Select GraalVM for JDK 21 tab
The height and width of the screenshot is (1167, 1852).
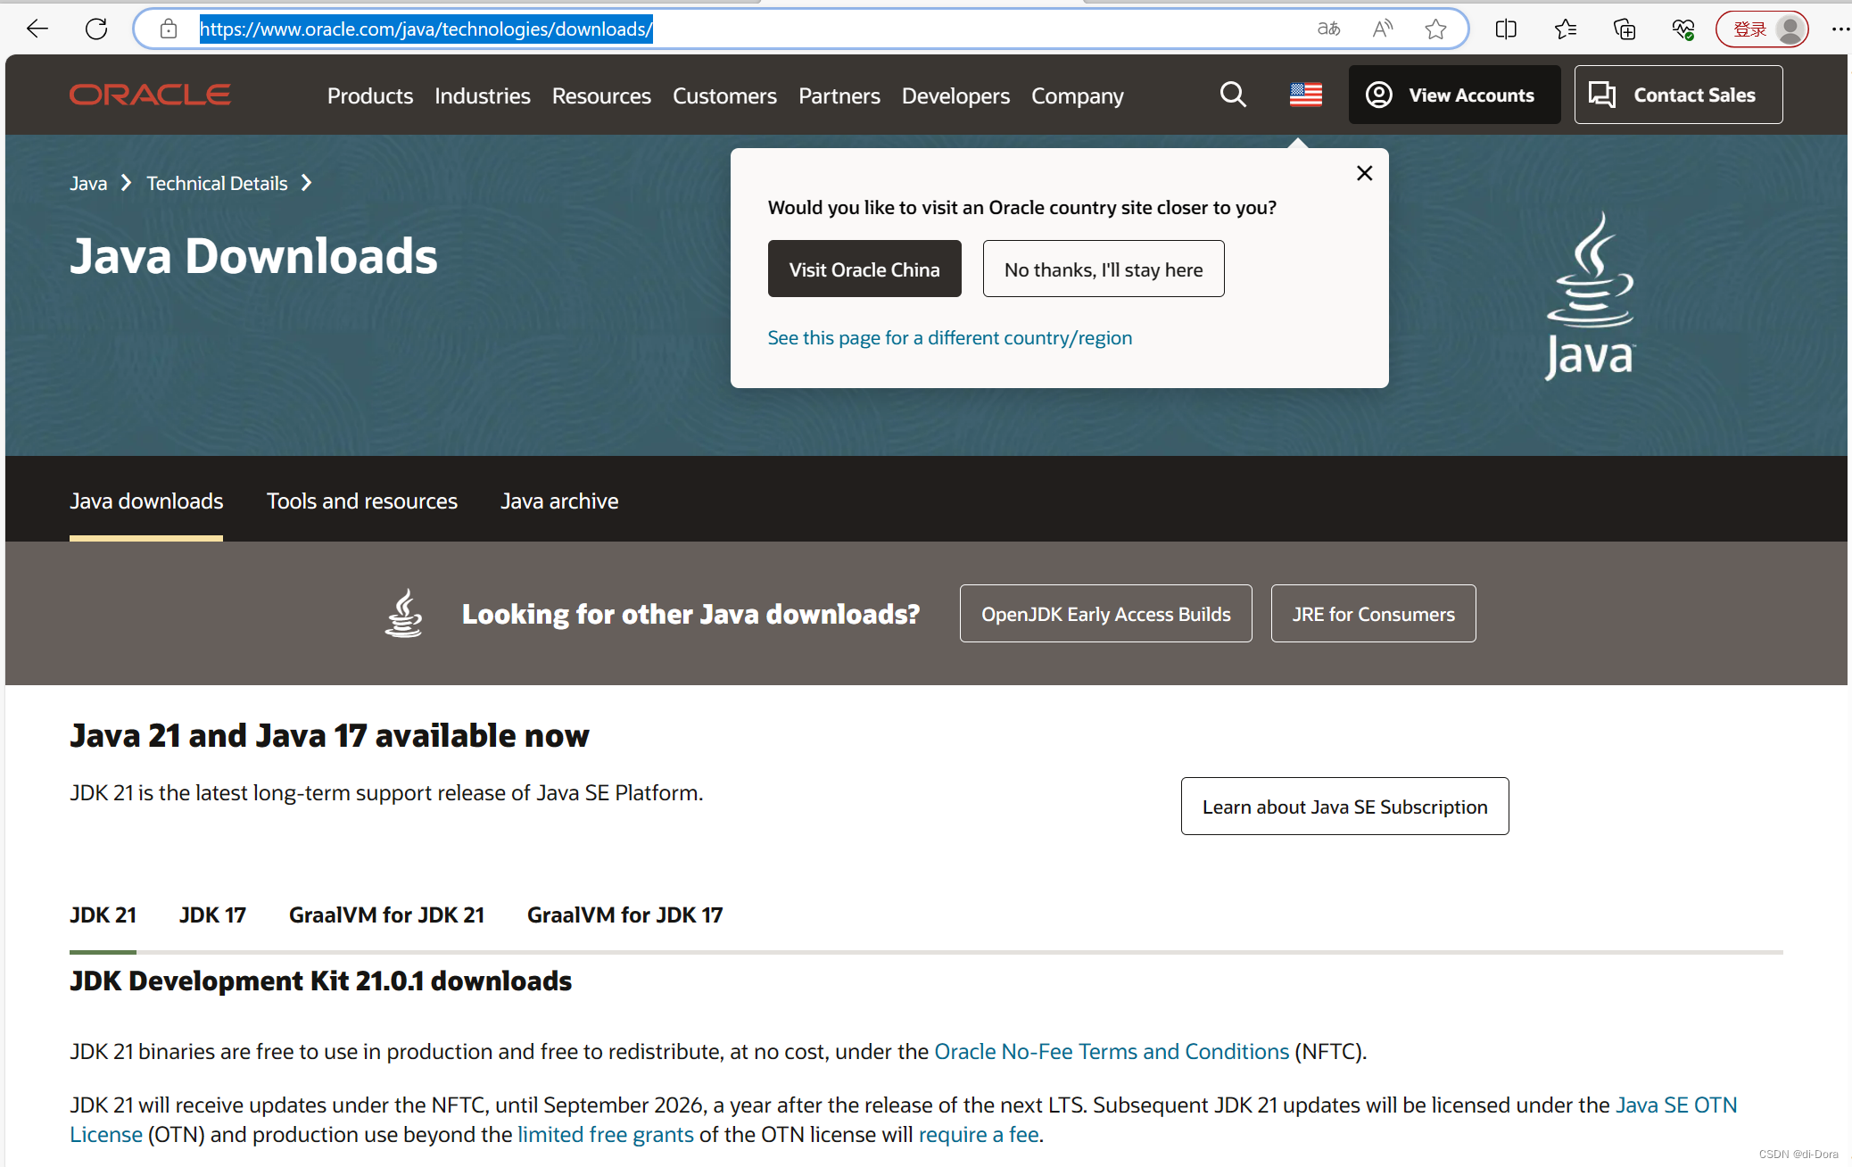[386, 915]
